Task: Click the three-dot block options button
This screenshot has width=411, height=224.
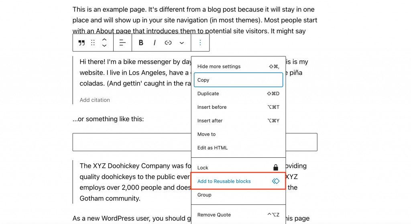Action: click(200, 43)
